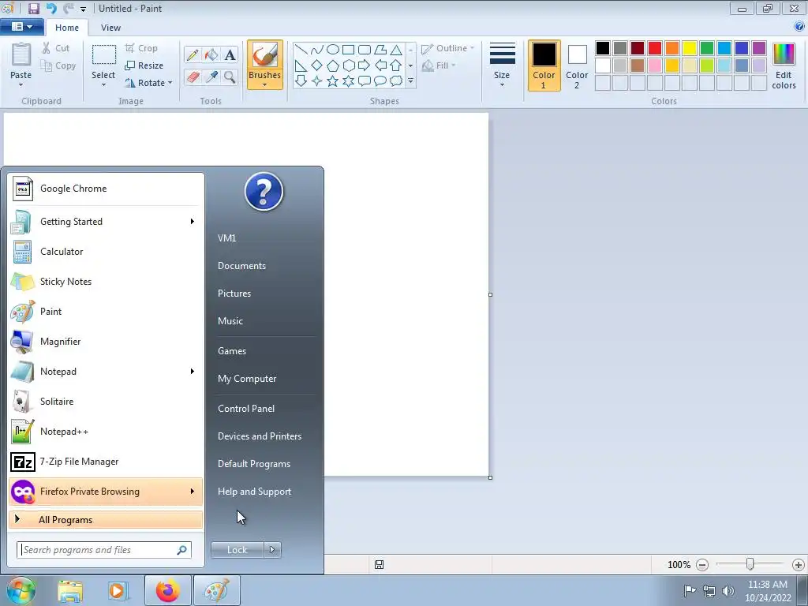The image size is (808, 606).
Task: Open Devices and Printers
Action: click(260, 436)
